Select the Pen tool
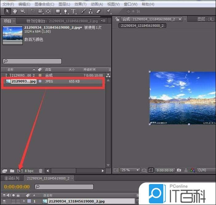Screen dimensions: 216x205 coord(66,11)
